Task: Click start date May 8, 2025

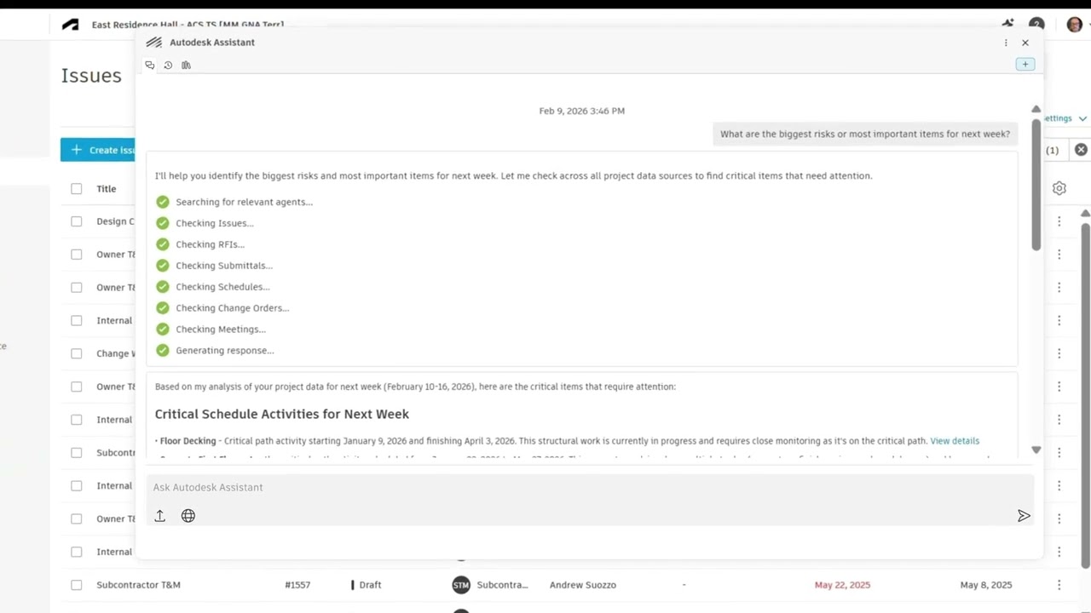Action: pyautogui.click(x=986, y=585)
